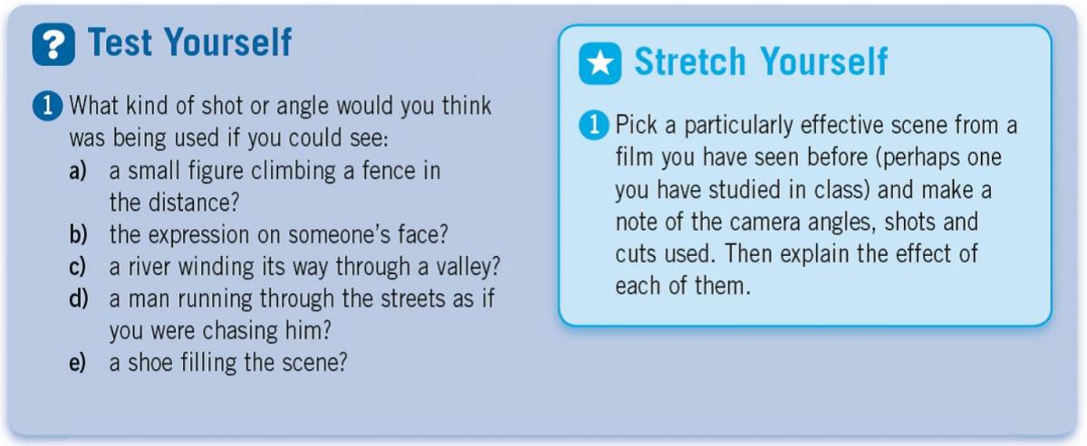This screenshot has height=446, width=1087.
Task: Click the question mark icon beside Test Yourself
Action: point(53,44)
